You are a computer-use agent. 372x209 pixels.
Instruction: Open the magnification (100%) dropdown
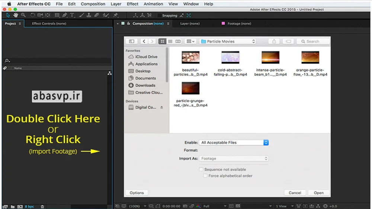pyautogui.click(x=137, y=206)
